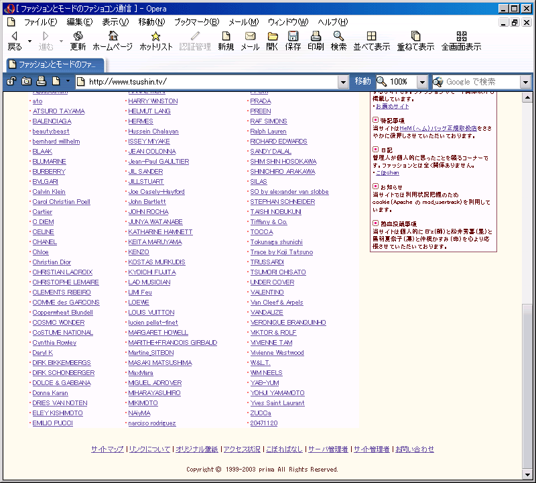Open the forward button history dropdown arrow
The width and height of the screenshot is (536, 483).
click(x=61, y=41)
